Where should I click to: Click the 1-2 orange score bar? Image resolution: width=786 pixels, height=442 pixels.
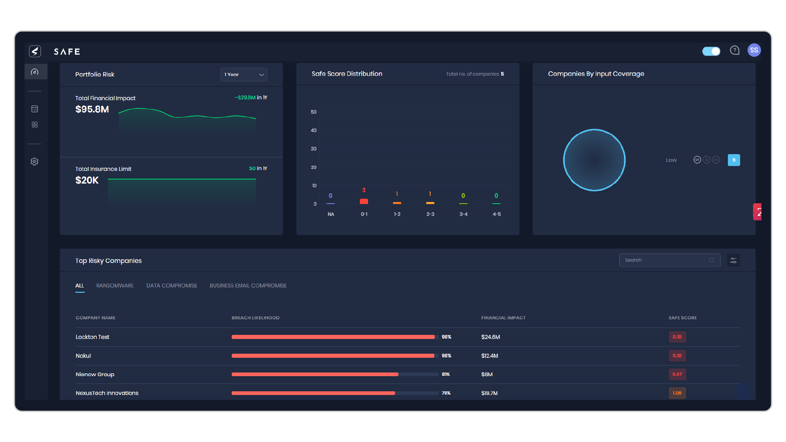click(x=397, y=203)
